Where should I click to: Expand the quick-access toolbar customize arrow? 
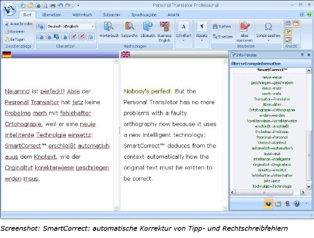pos(78,6)
